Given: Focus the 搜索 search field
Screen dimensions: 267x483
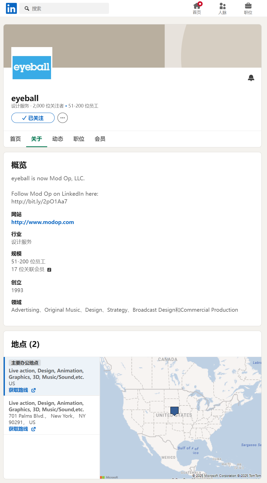Looking at the screenshot, I should (x=64, y=8).
